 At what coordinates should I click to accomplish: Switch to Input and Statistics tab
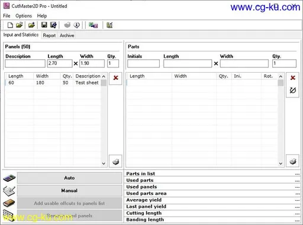21,35
